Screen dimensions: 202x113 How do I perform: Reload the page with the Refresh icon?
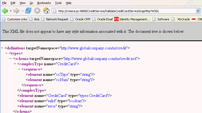click(28, 11)
